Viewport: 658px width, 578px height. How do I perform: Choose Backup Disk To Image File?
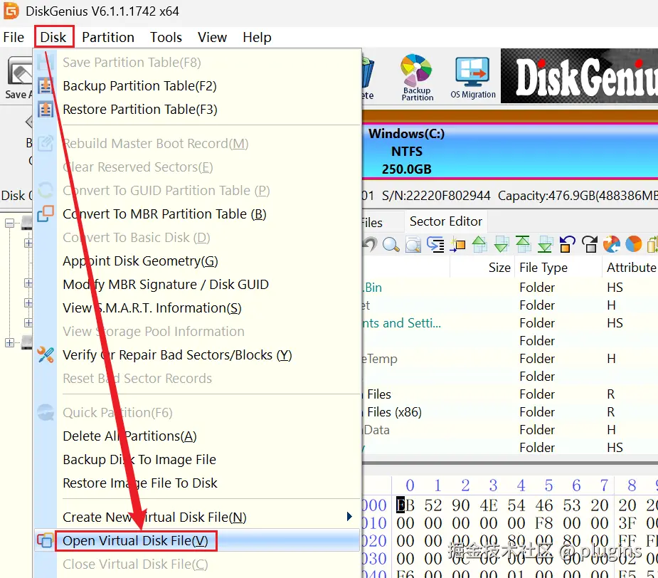[x=197, y=460]
